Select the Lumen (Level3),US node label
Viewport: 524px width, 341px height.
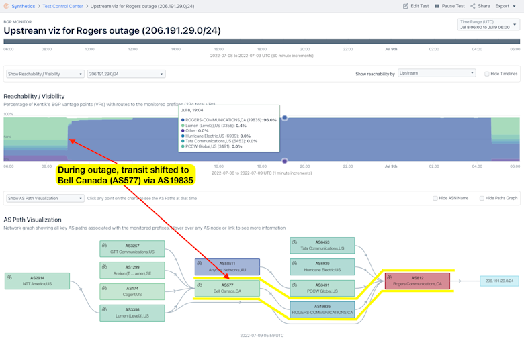coord(132,316)
